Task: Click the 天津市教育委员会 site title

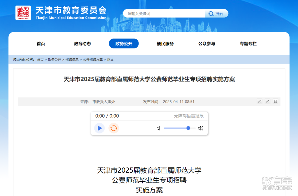Action: (x=71, y=10)
